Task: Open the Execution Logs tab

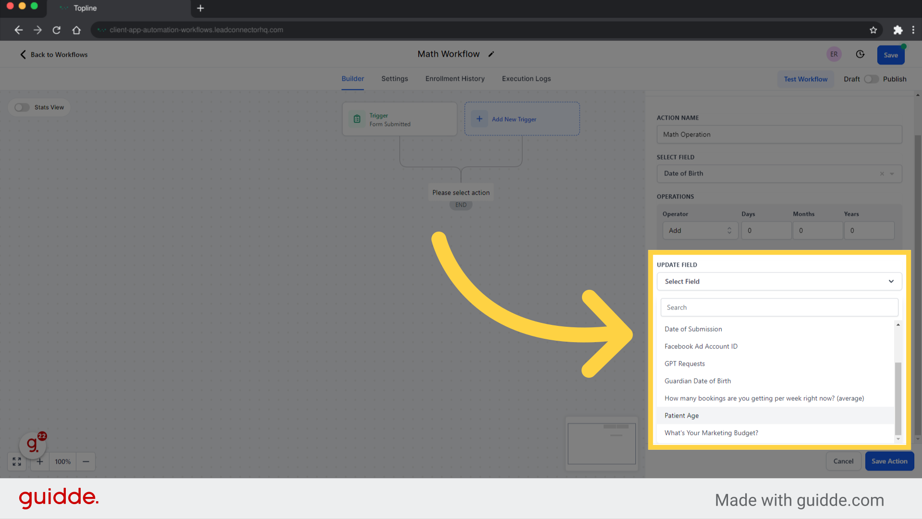Action: click(x=526, y=79)
